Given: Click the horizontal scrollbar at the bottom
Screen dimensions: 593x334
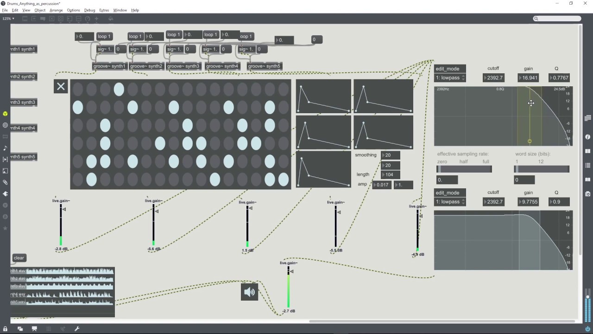Looking at the screenshot, I should 442,321.
